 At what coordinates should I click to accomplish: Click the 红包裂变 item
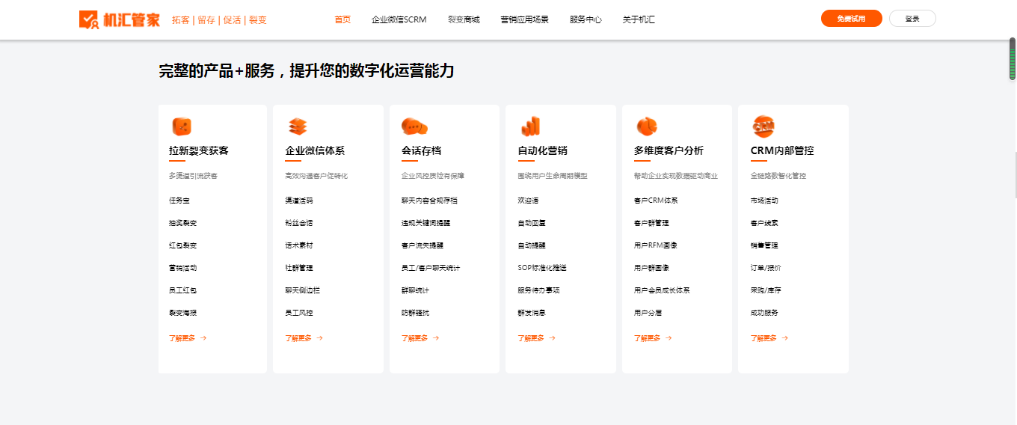tap(183, 245)
